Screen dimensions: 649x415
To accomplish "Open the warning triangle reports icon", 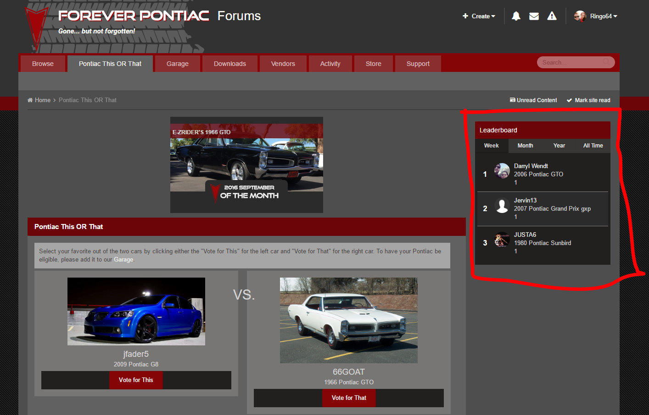I will coord(552,16).
